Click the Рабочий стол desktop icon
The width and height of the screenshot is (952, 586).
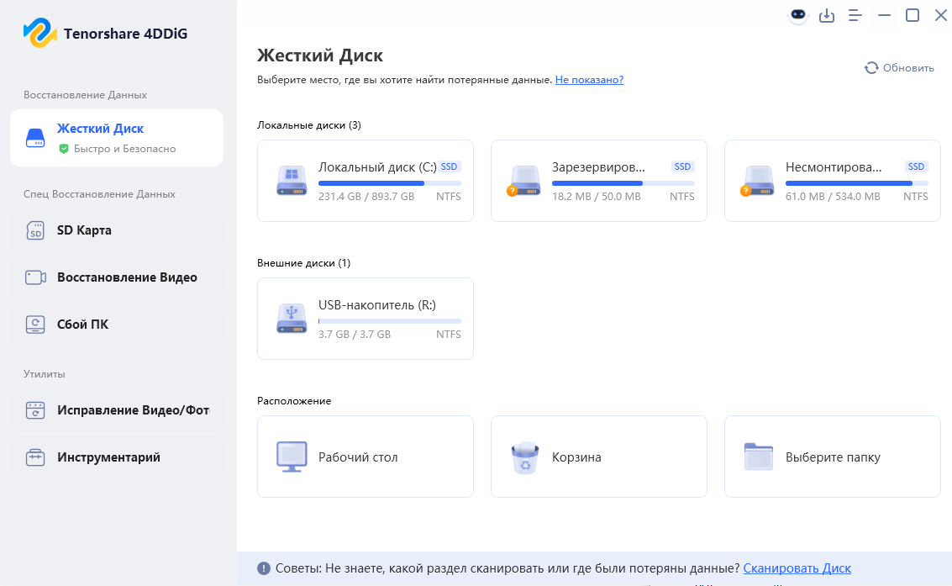(292, 456)
